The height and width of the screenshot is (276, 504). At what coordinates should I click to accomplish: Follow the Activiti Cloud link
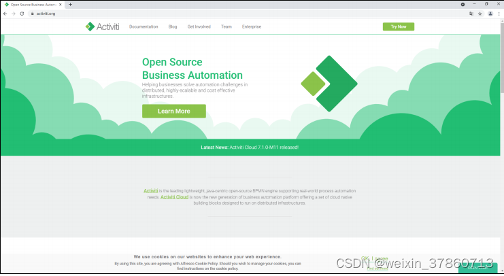[x=175, y=197]
